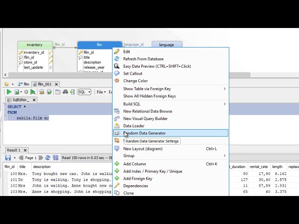Click the yellow folder icon left of tabs
This screenshot has height=224, width=299.
pyautogui.click(x=7, y=84)
